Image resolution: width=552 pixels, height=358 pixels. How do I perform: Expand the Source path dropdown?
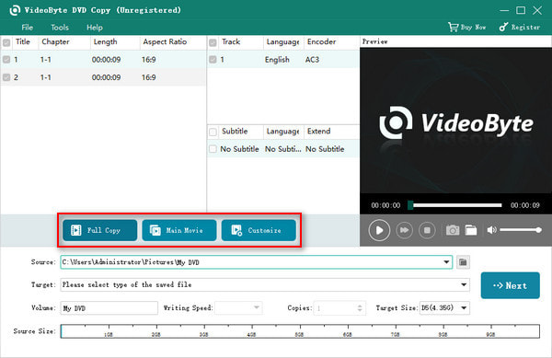click(x=446, y=262)
